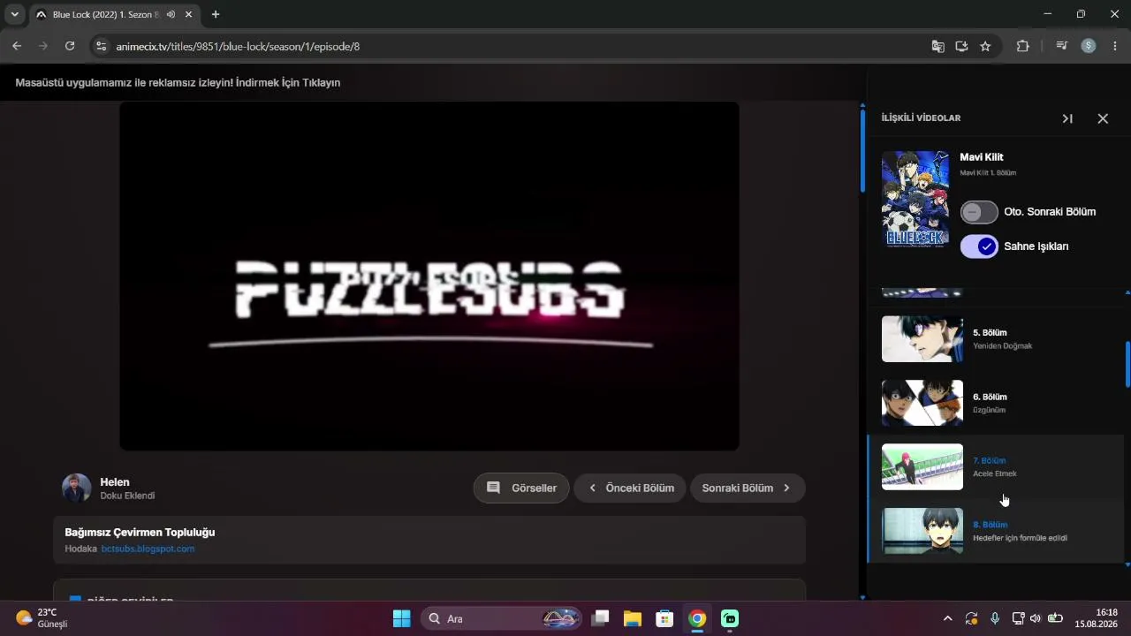Screen dimensions: 1131x636
Task: Open the bctsubs.blogspot.com link
Action: (x=148, y=549)
